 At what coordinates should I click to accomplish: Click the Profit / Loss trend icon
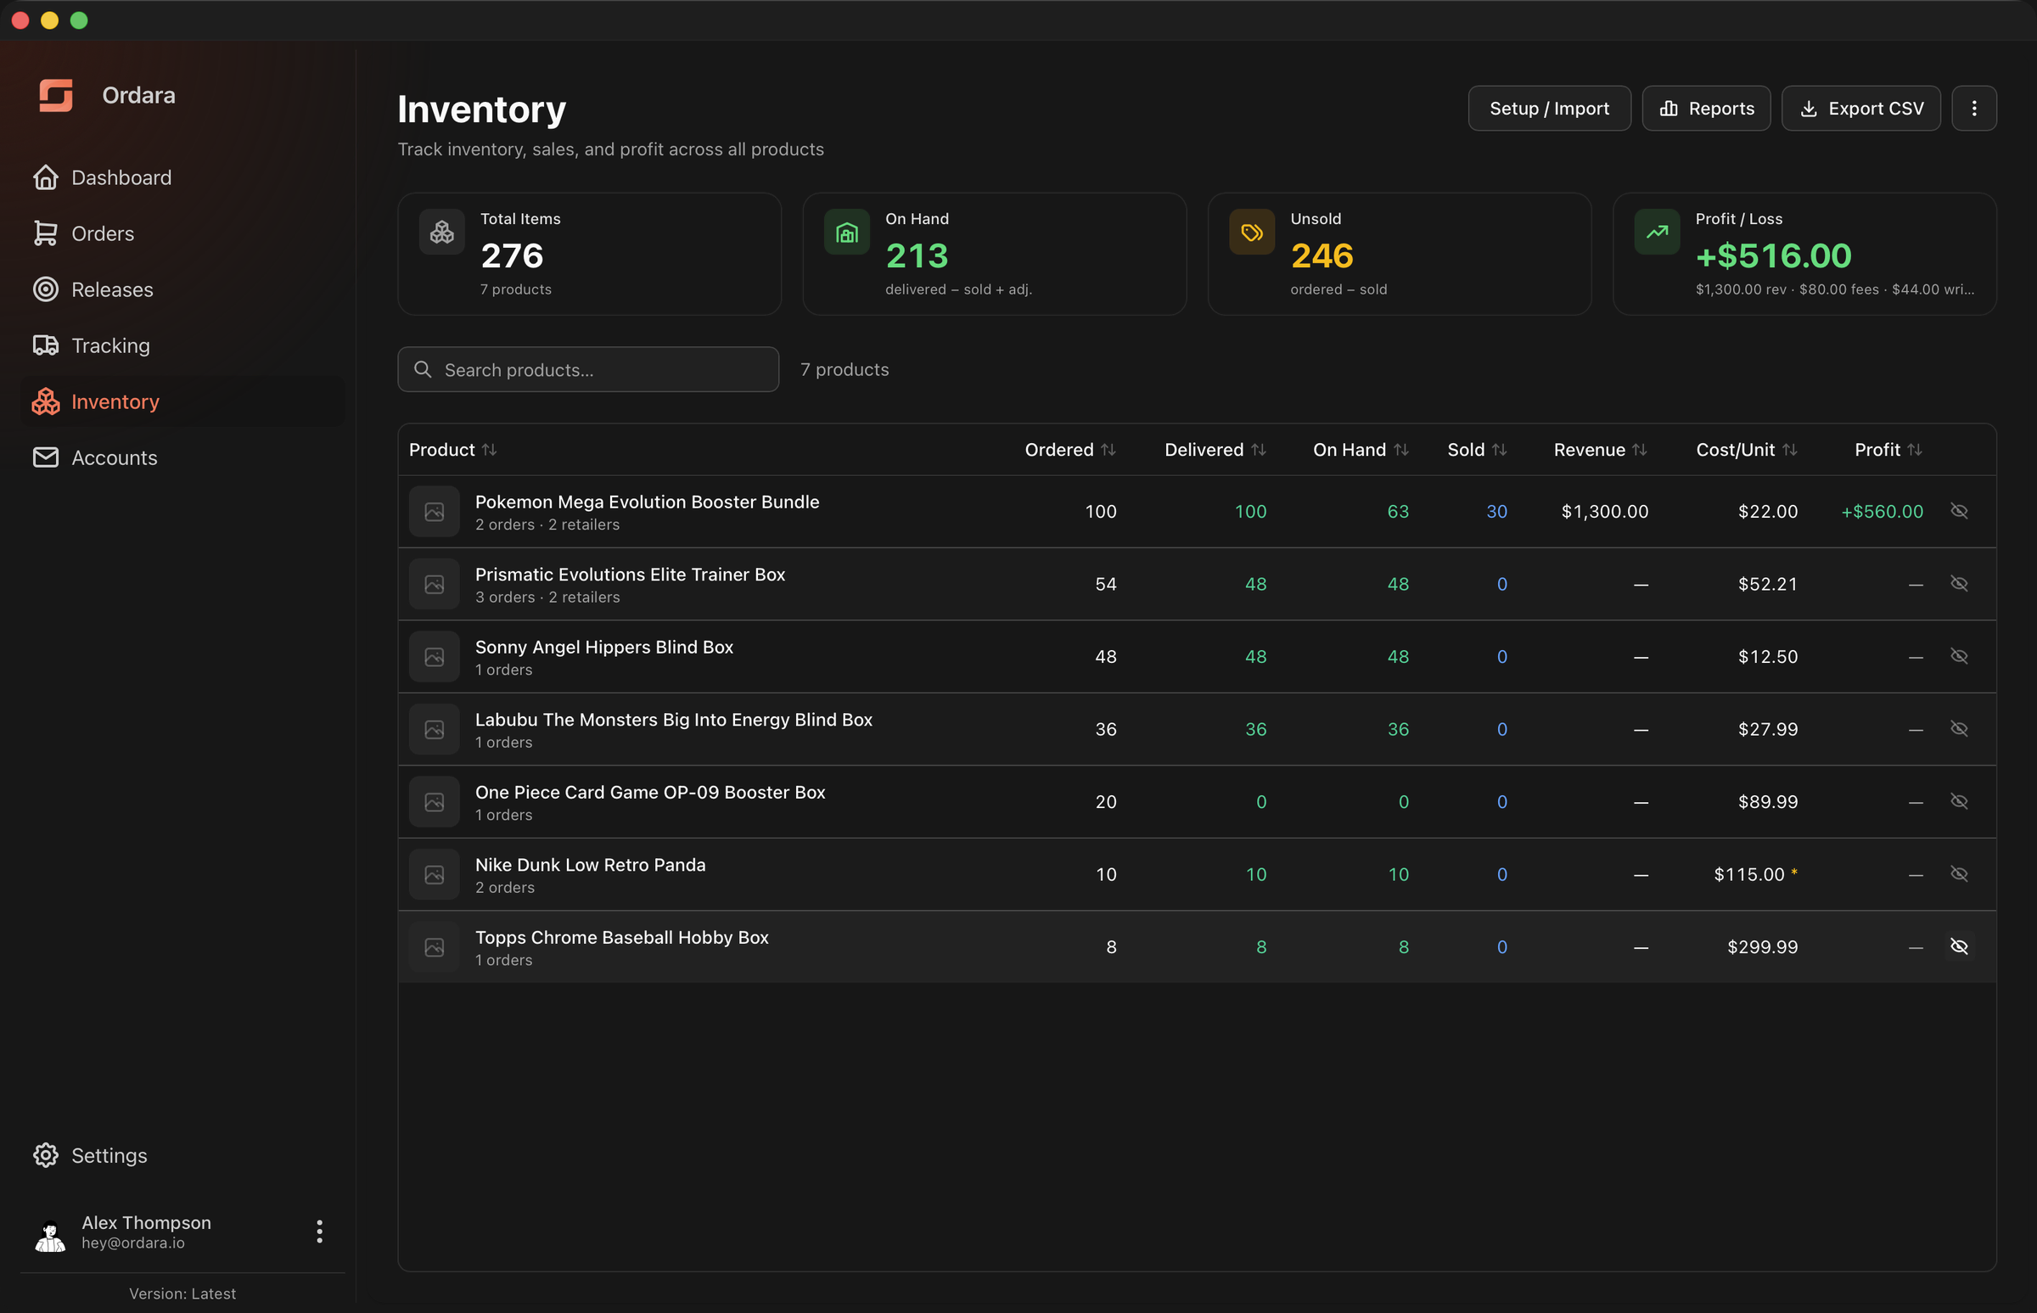pos(1657,232)
